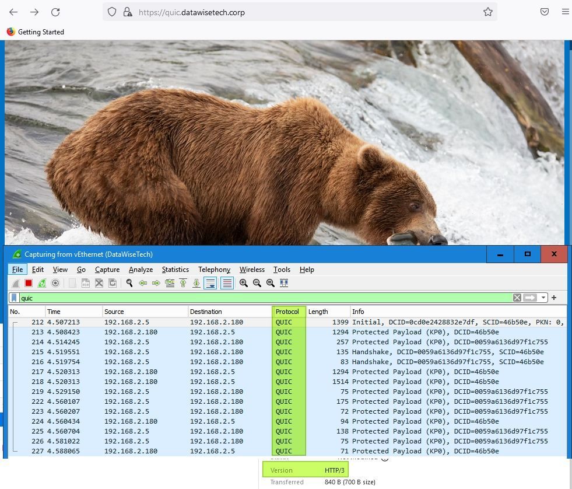Click the go to specific packet icon

(x=170, y=283)
